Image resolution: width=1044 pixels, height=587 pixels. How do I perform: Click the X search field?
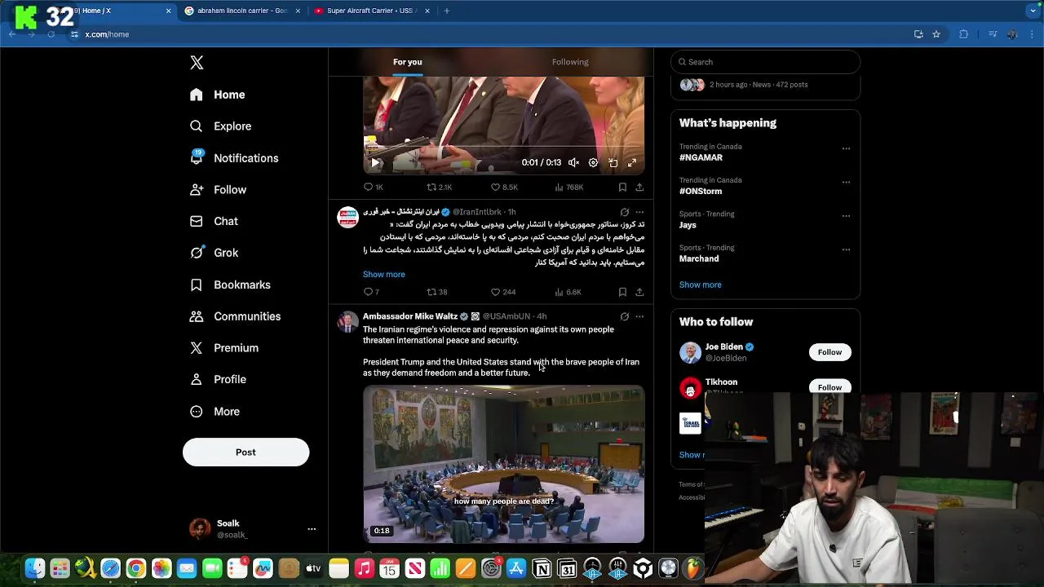(765, 62)
